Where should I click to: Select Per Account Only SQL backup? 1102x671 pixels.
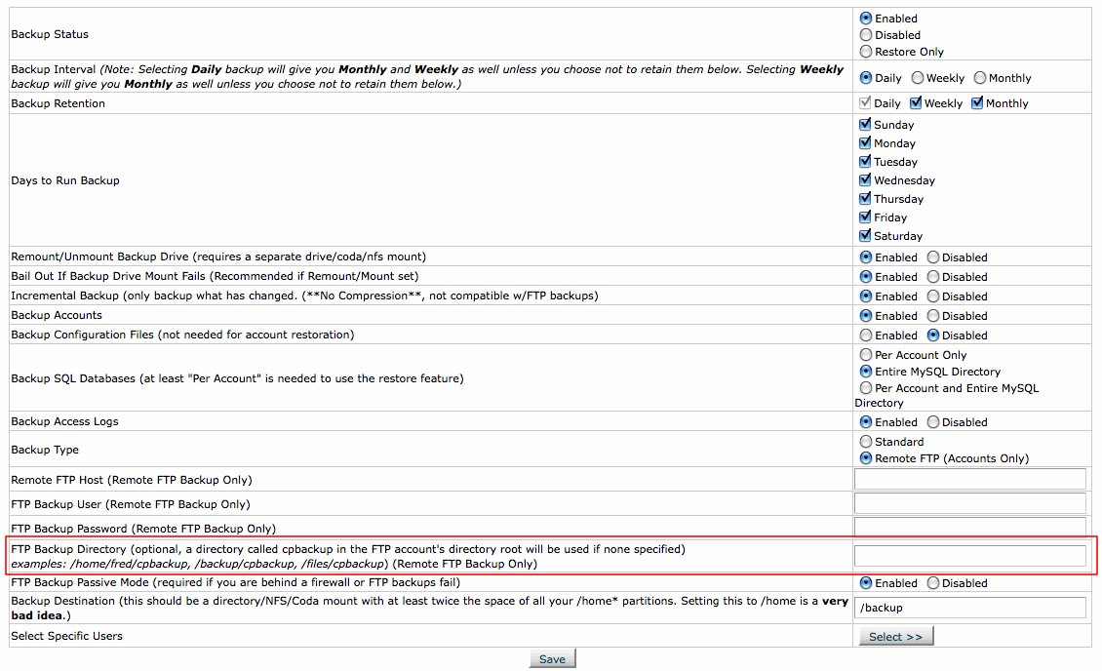point(866,355)
